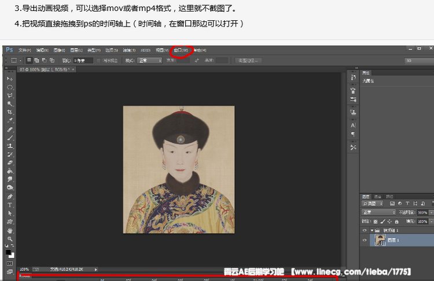Viewport: 434px width, 281px height.
Task: Open the Paragraph panel icon
Action: (x=353, y=134)
